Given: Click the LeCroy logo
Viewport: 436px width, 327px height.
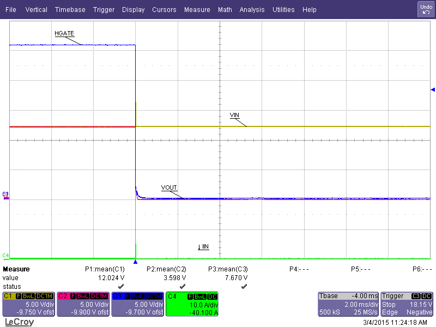Looking at the screenshot, I should coord(19,322).
